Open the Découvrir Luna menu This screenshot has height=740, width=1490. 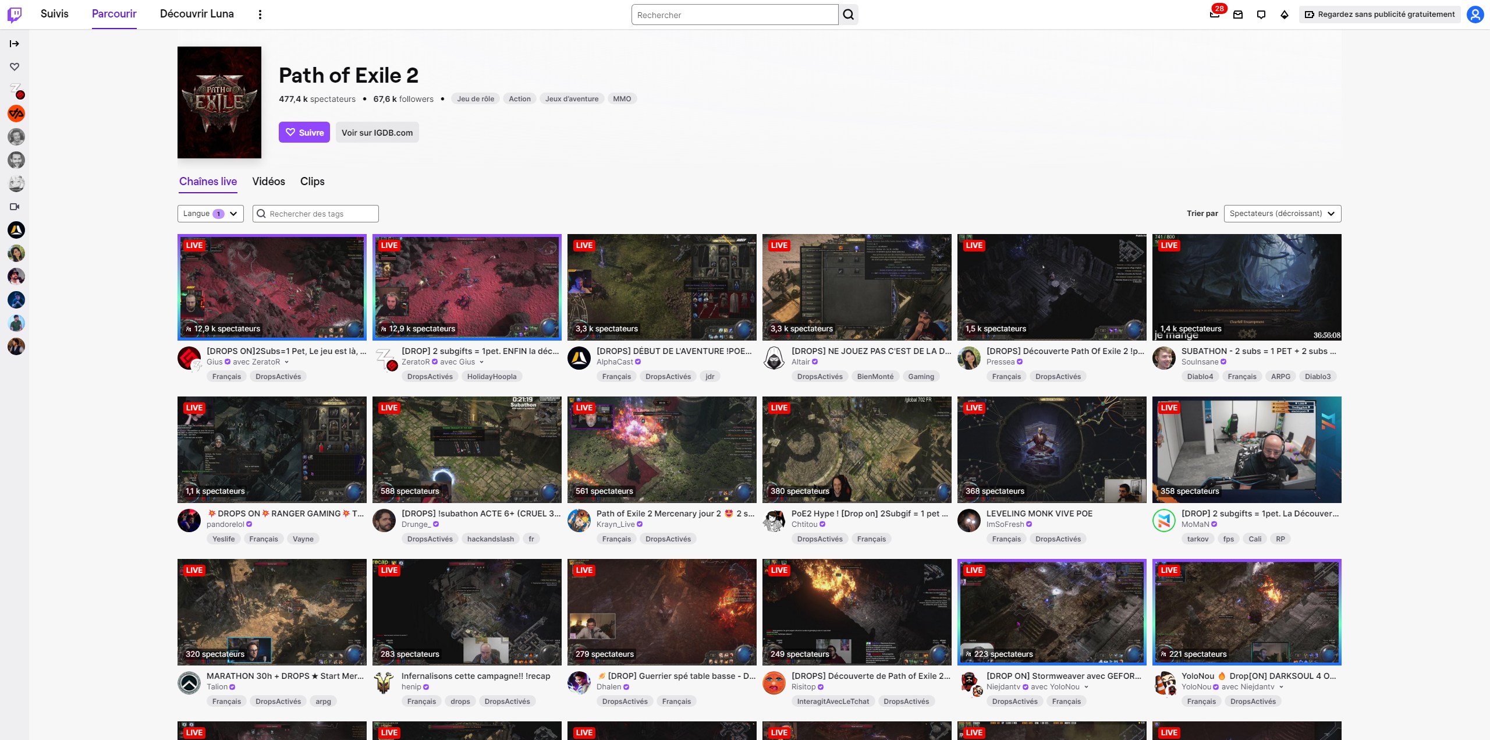click(x=197, y=13)
